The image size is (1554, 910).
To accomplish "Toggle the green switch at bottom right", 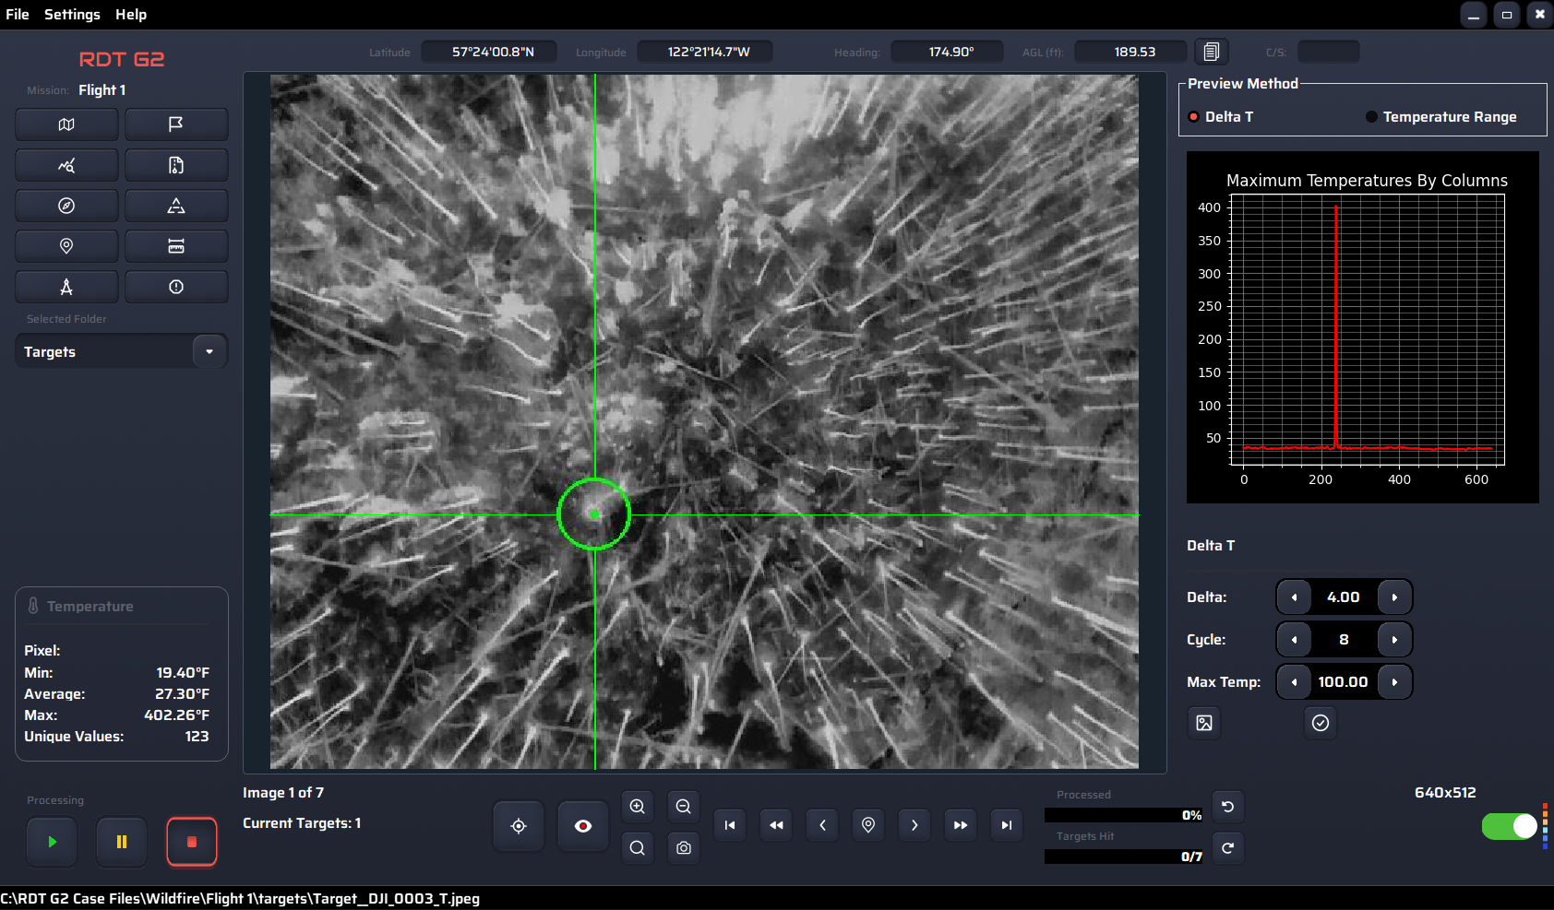I will point(1510,826).
